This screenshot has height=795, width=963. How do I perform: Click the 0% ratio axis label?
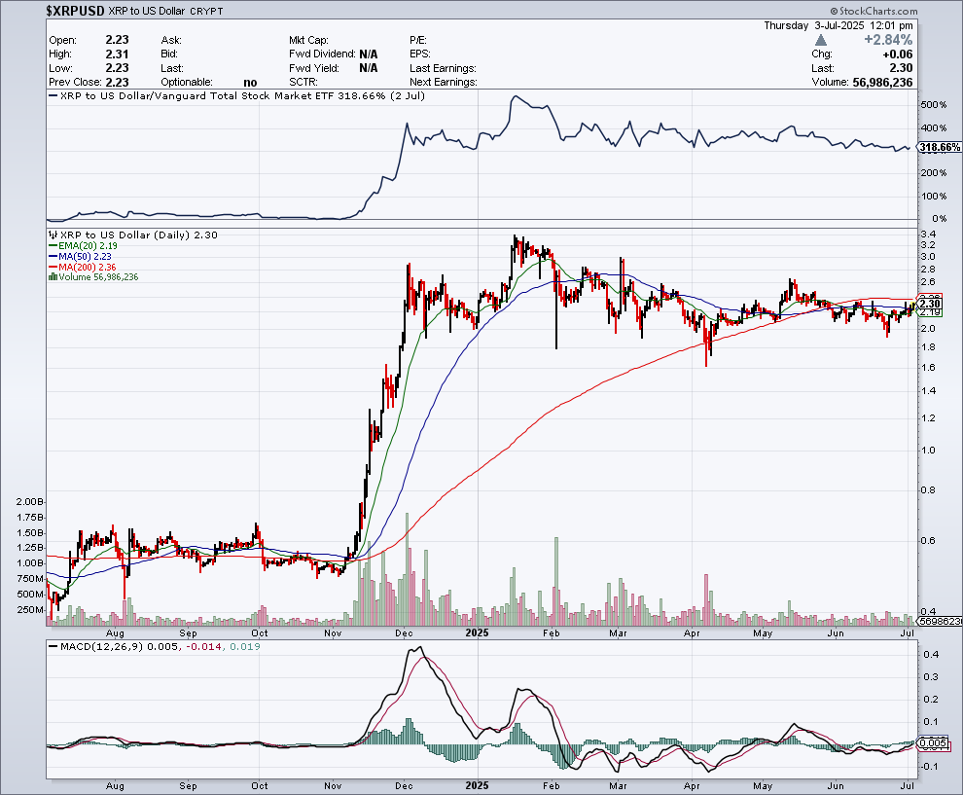point(939,219)
